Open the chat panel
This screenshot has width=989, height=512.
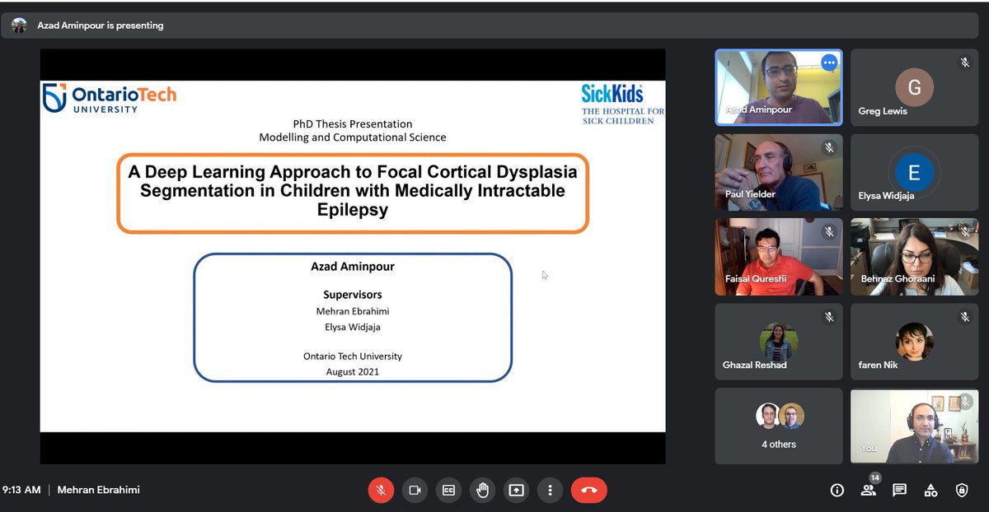[899, 490]
